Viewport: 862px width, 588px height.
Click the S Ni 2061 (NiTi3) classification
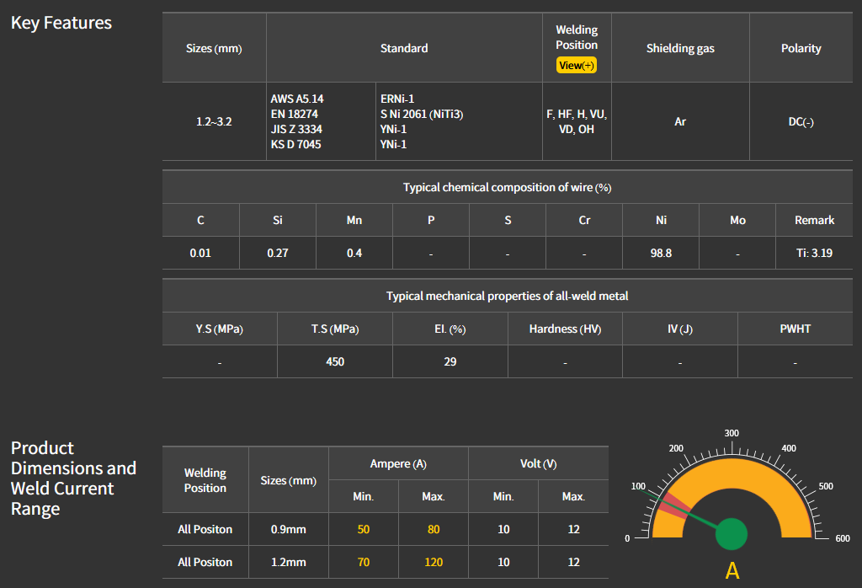click(x=422, y=114)
